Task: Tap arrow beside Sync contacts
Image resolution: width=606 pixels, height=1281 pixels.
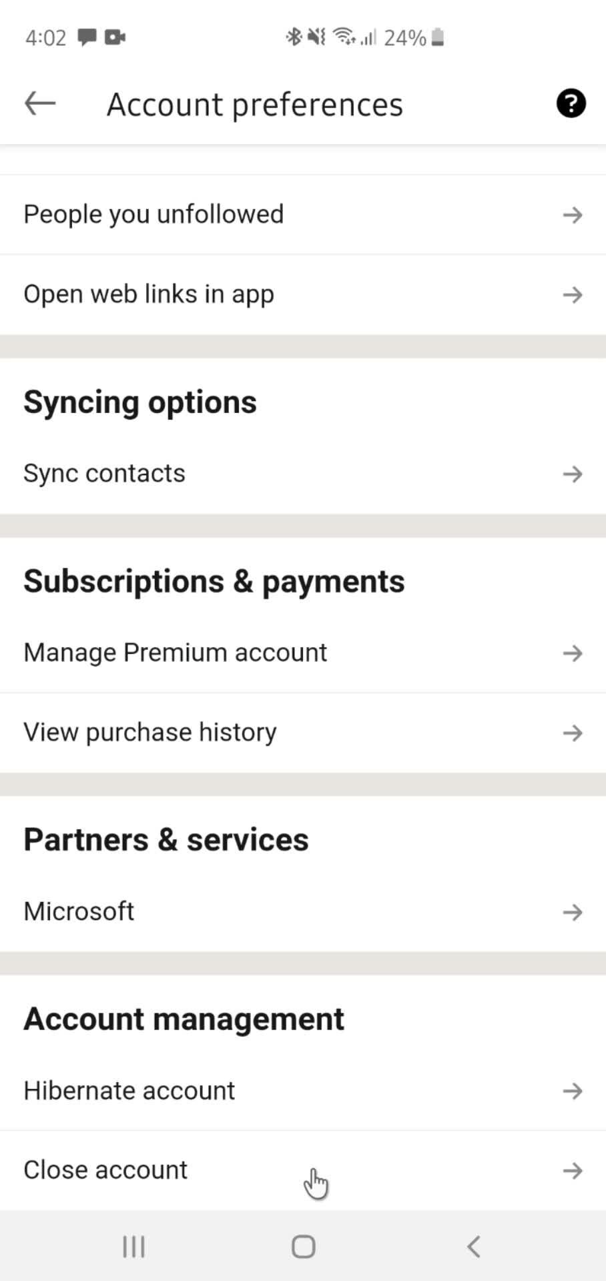Action: pos(573,474)
